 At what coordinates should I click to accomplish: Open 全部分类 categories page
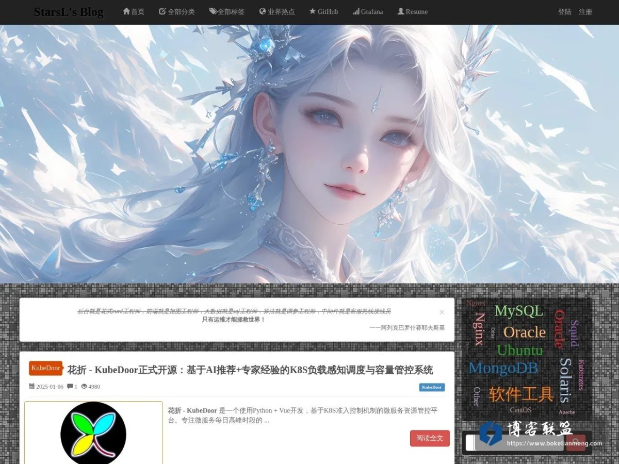coord(177,11)
